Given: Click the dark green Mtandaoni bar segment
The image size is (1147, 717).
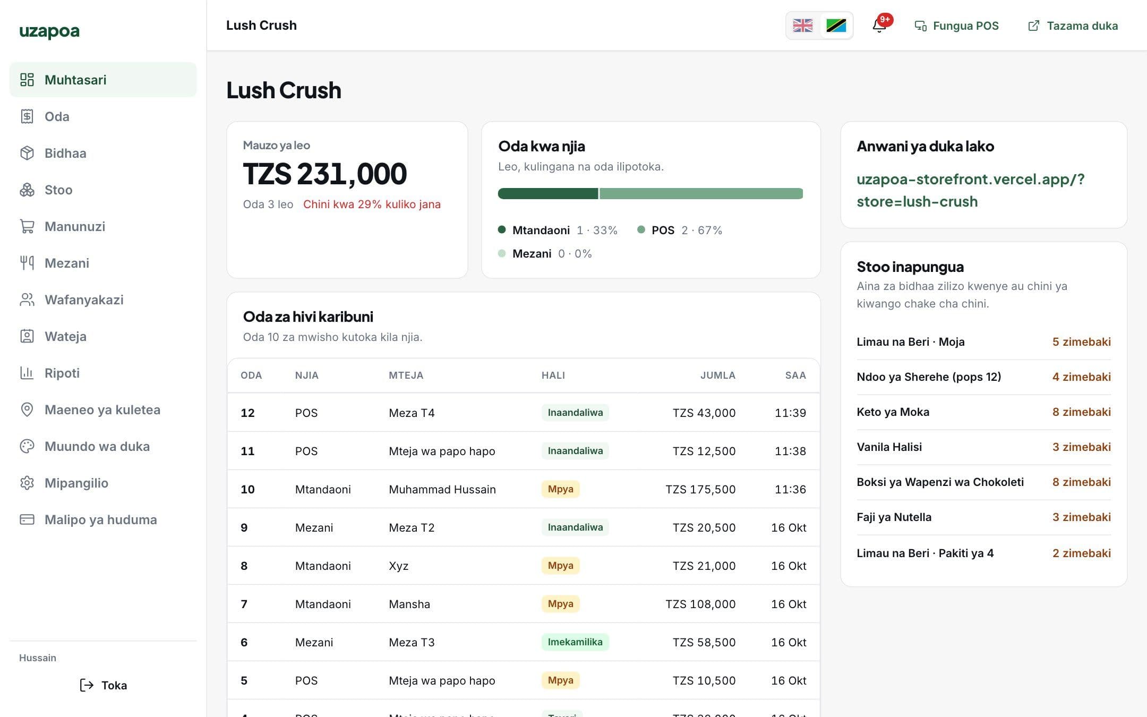Looking at the screenshot, I should pos(548,193).
